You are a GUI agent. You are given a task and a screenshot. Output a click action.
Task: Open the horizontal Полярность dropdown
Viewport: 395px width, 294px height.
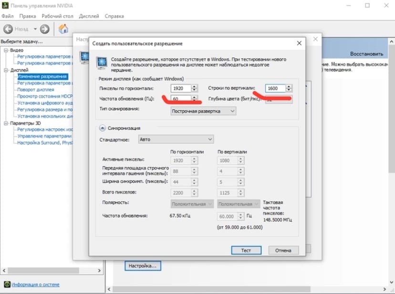192,204
